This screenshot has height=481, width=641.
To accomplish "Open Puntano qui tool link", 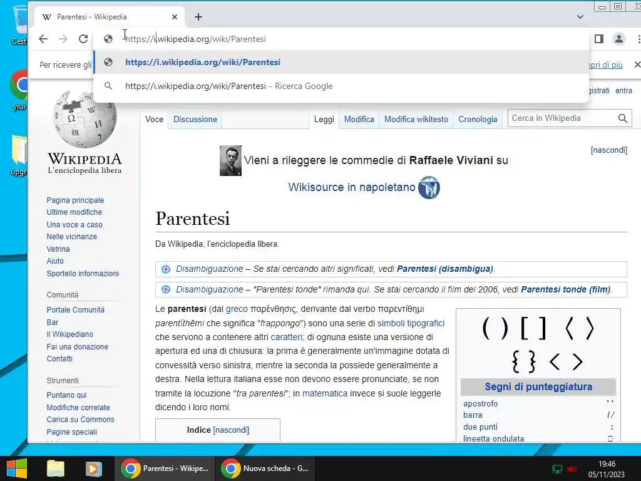I will pyautogui.click(x=66, y=395).
